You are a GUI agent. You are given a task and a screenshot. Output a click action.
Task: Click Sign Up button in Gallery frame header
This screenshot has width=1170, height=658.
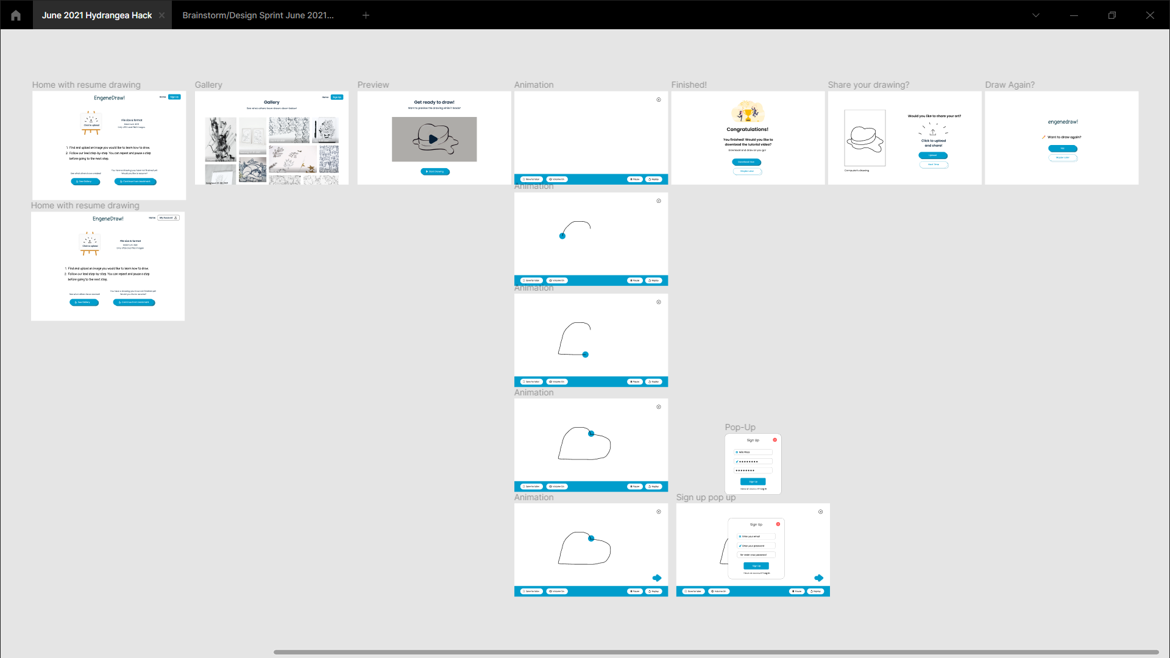click(337, 97)
